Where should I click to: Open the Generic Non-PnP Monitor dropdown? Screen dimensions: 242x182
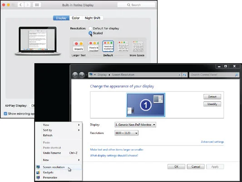[135, 125]
